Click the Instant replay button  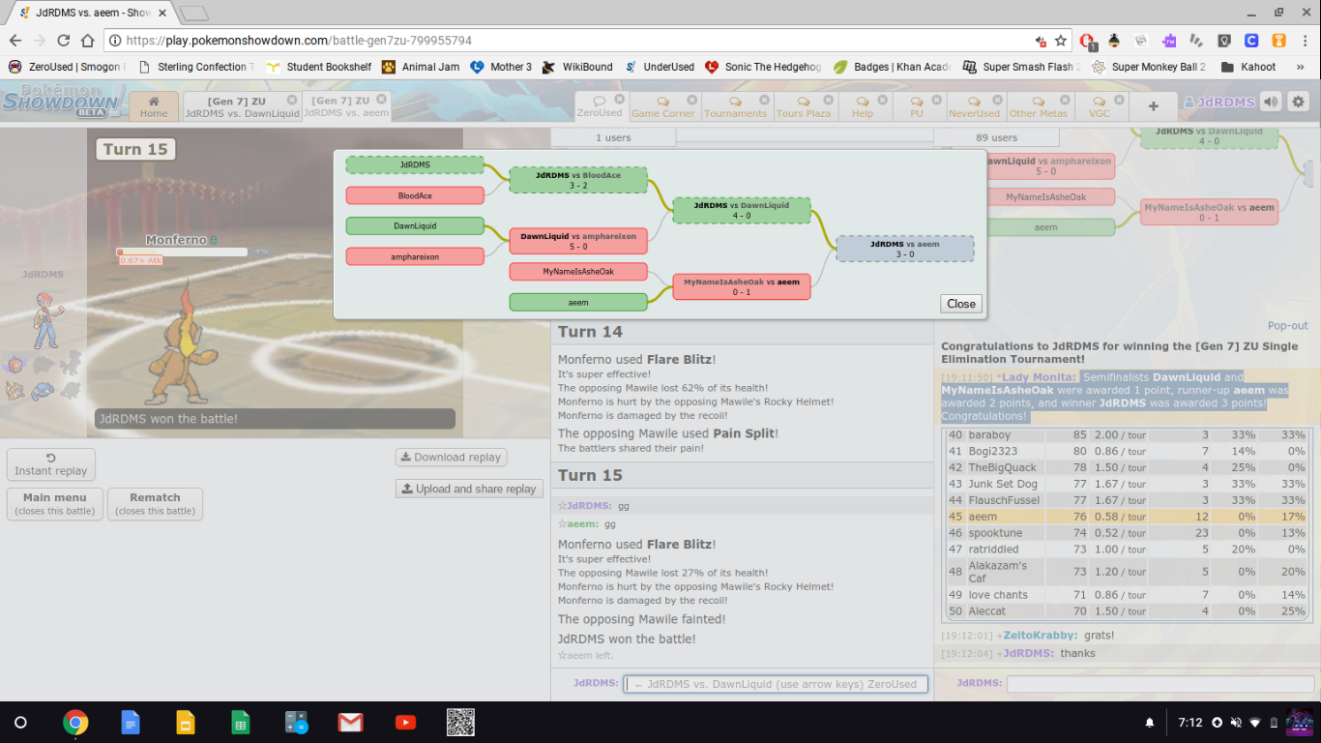coord(51,464)
